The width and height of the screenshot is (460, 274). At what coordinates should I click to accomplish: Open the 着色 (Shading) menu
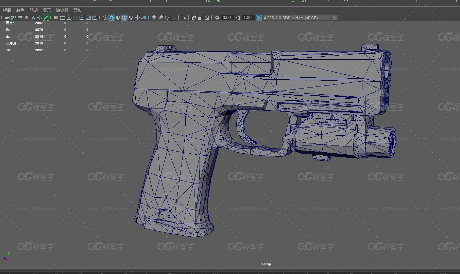[20, 11]
